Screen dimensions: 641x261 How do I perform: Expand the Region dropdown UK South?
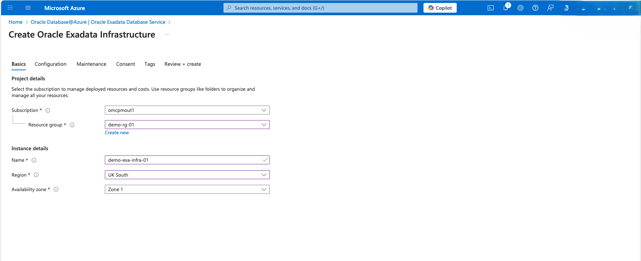[187, 175]
